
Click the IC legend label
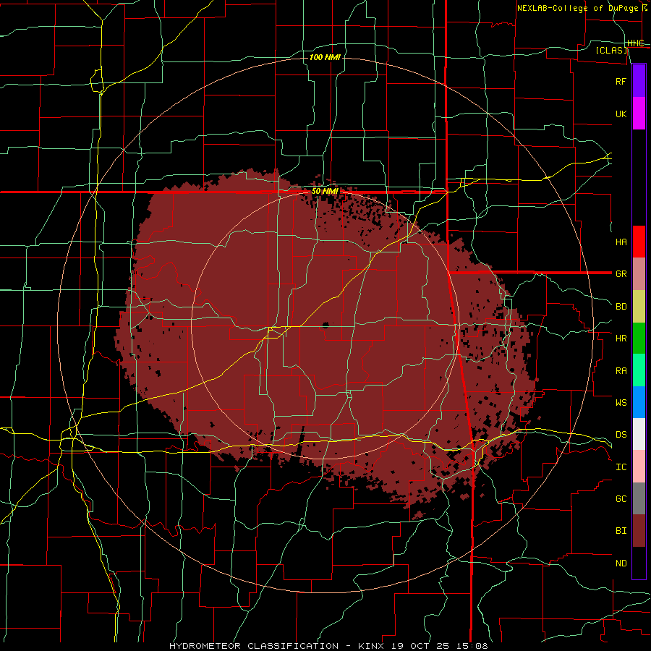621,467
